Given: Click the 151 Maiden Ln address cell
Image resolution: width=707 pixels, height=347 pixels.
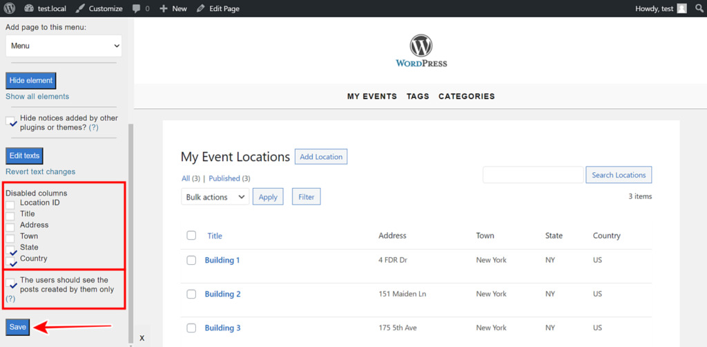Looking at the screenshot, I should click(403, 294).
